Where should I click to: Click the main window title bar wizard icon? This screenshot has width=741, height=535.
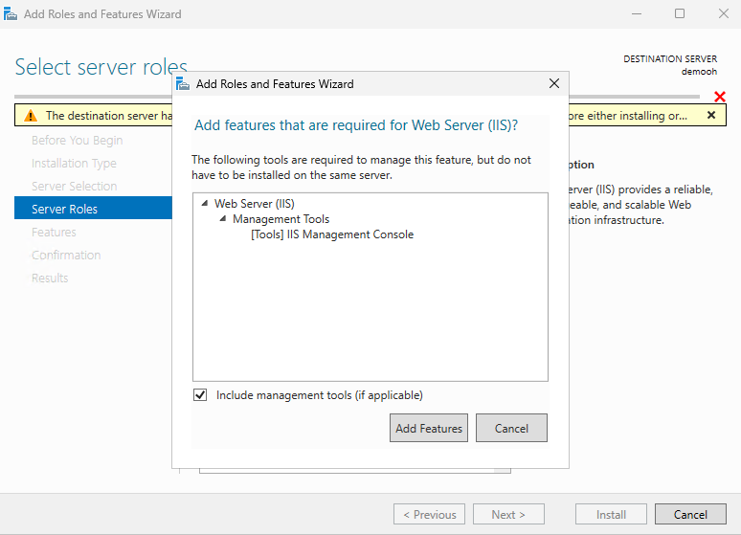click(x=11, y=13)
